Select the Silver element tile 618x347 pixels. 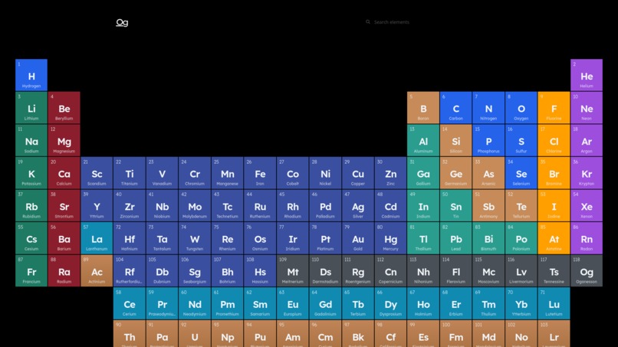358,205
